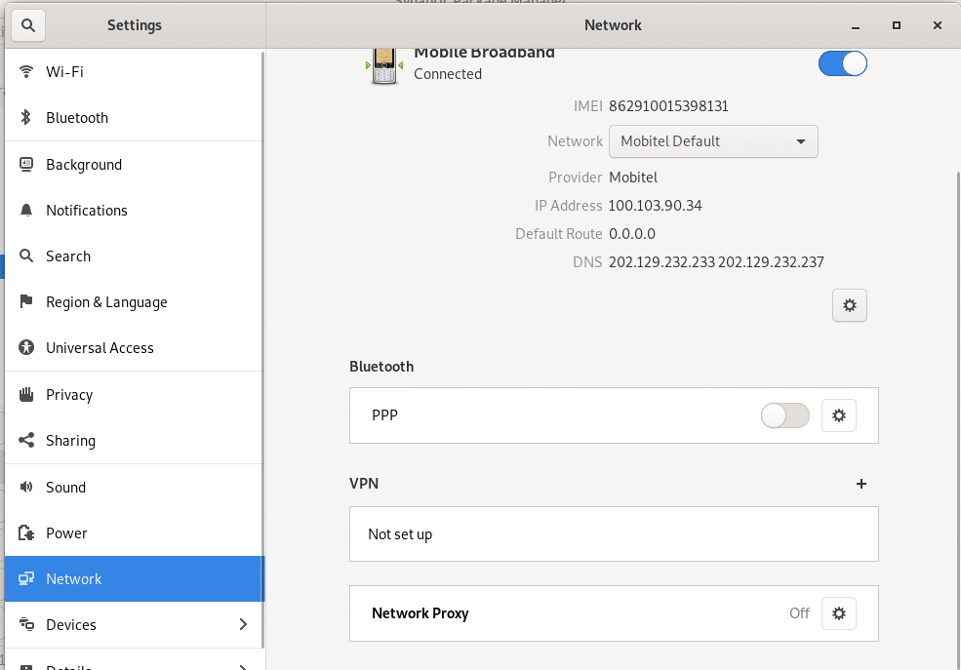
Task: Open Network Proxy gear settings
Action: click(x=838, y=613)
